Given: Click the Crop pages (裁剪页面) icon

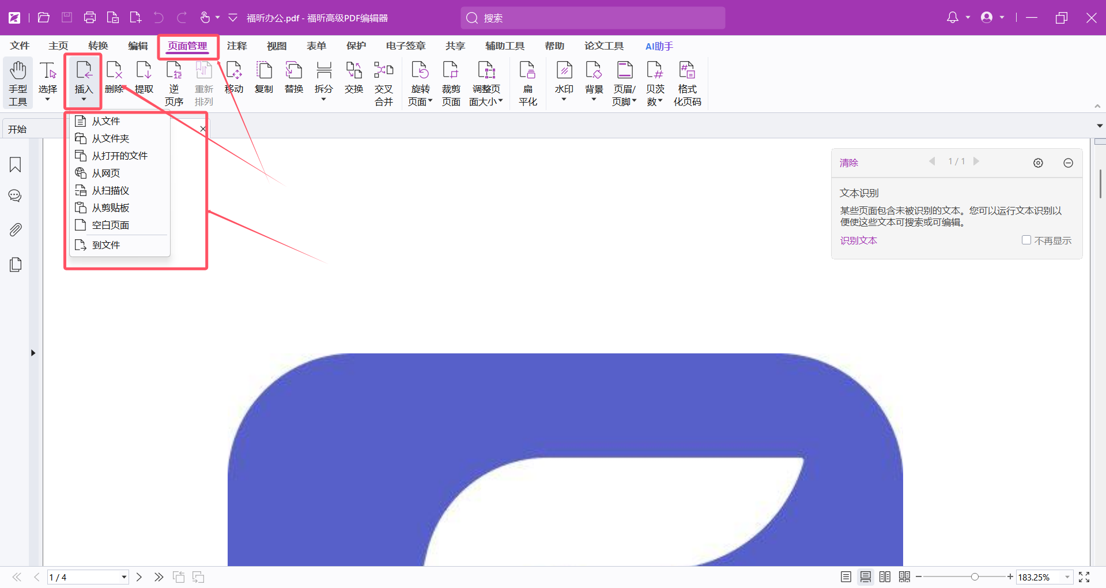Looking at the screenshot, I should pyautogui.click(x=451, y=83).
